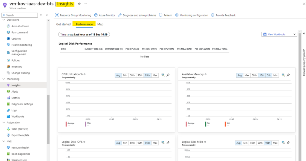Switch to the Map tab

click(100, 24)
